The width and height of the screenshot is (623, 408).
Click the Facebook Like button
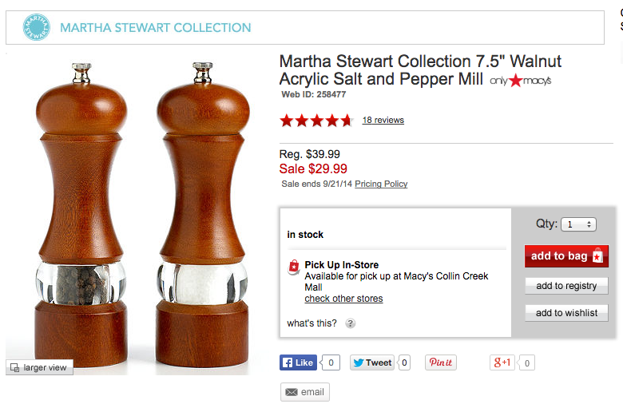coord(298,362)
